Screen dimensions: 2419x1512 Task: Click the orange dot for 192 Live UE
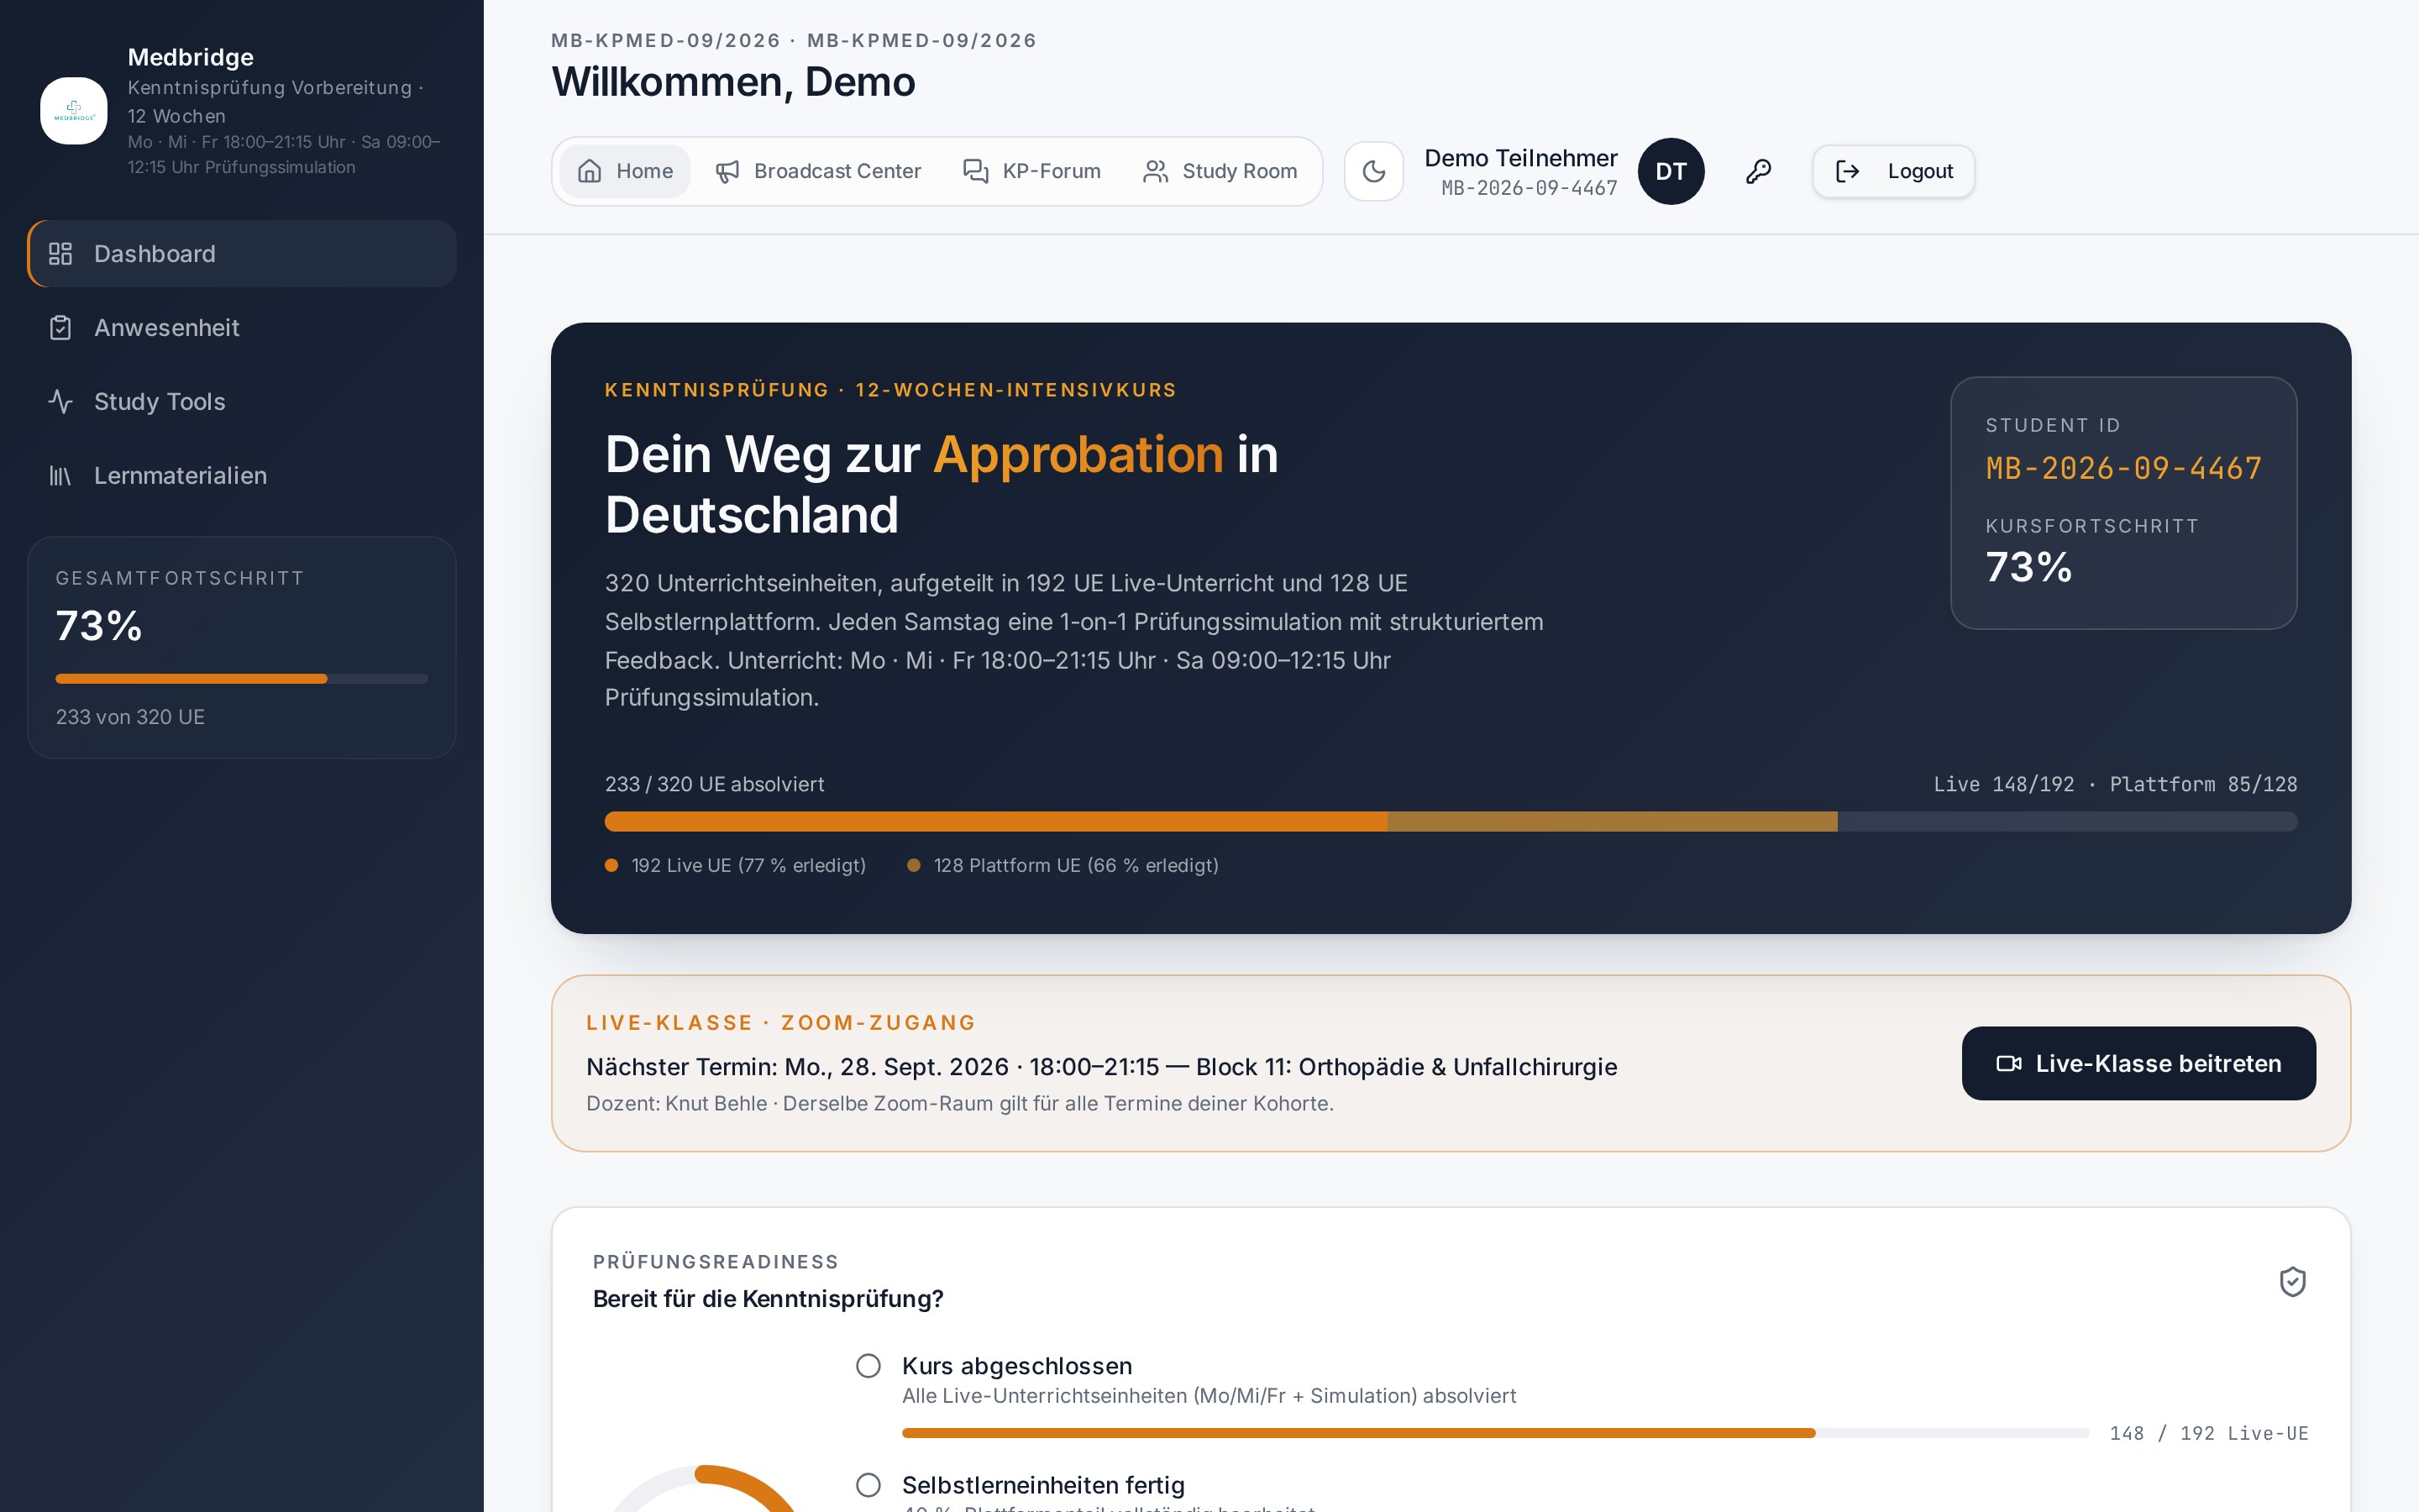(x=611, y=866)
